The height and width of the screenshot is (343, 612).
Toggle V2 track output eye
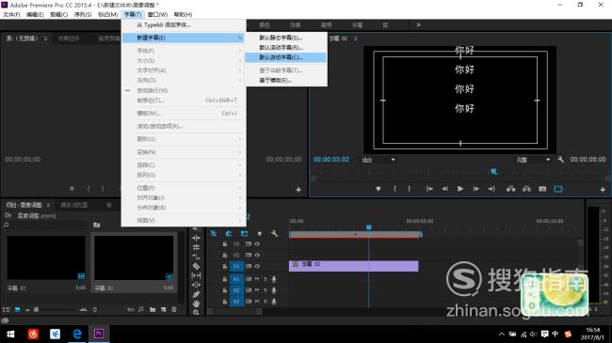(257, 255)
